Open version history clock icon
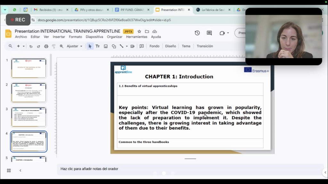Screen dimensions: 328x184 point(197,33)
